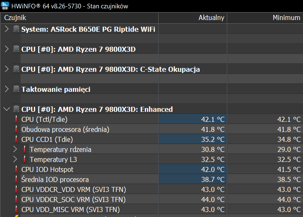Click thermometer icon for CPU CCD1 (Tdie)
The image size is (303, 217).
point(16,139)
